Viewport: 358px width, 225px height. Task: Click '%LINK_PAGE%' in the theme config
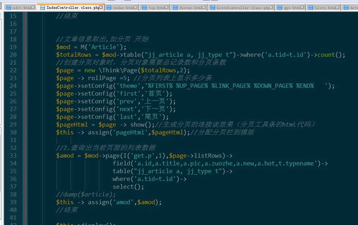coord(231,86)
